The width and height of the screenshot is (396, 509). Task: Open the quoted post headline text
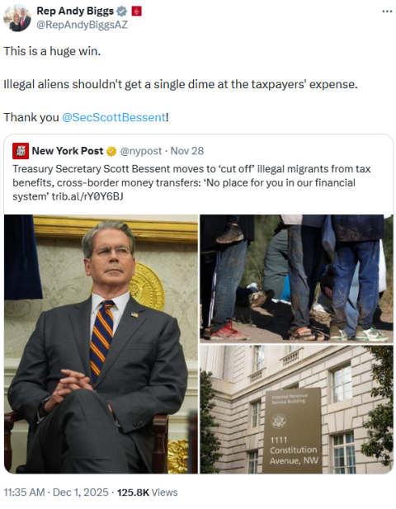click(191, 183)
